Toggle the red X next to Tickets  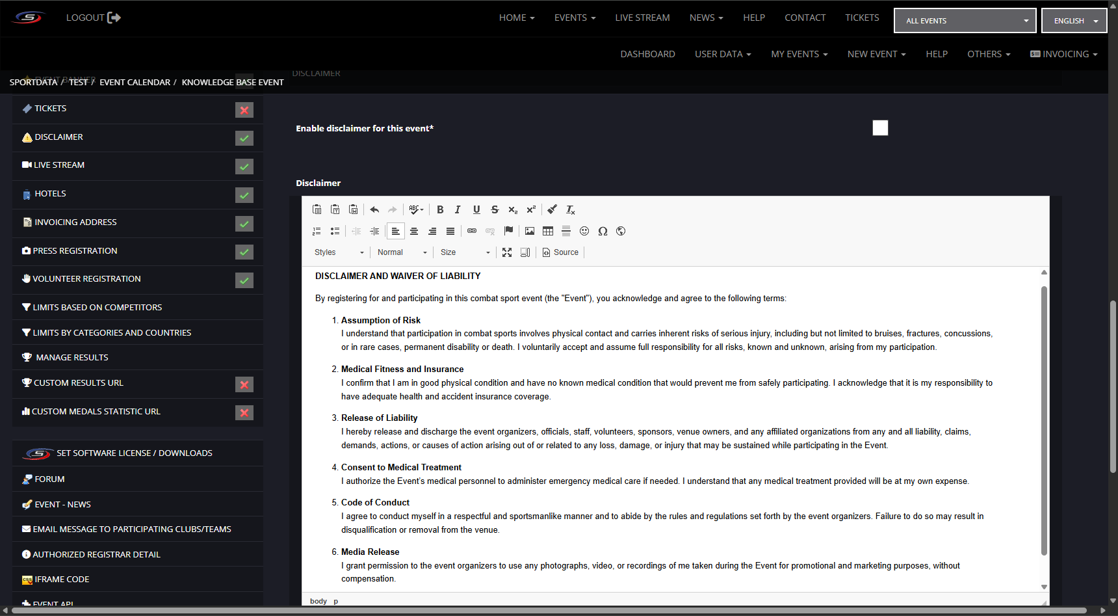244,110
